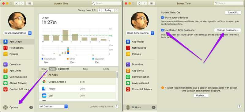Screen dimensions: 245x112
Task: Toggle the Share across devices checkbox
Action: [163, 18]
